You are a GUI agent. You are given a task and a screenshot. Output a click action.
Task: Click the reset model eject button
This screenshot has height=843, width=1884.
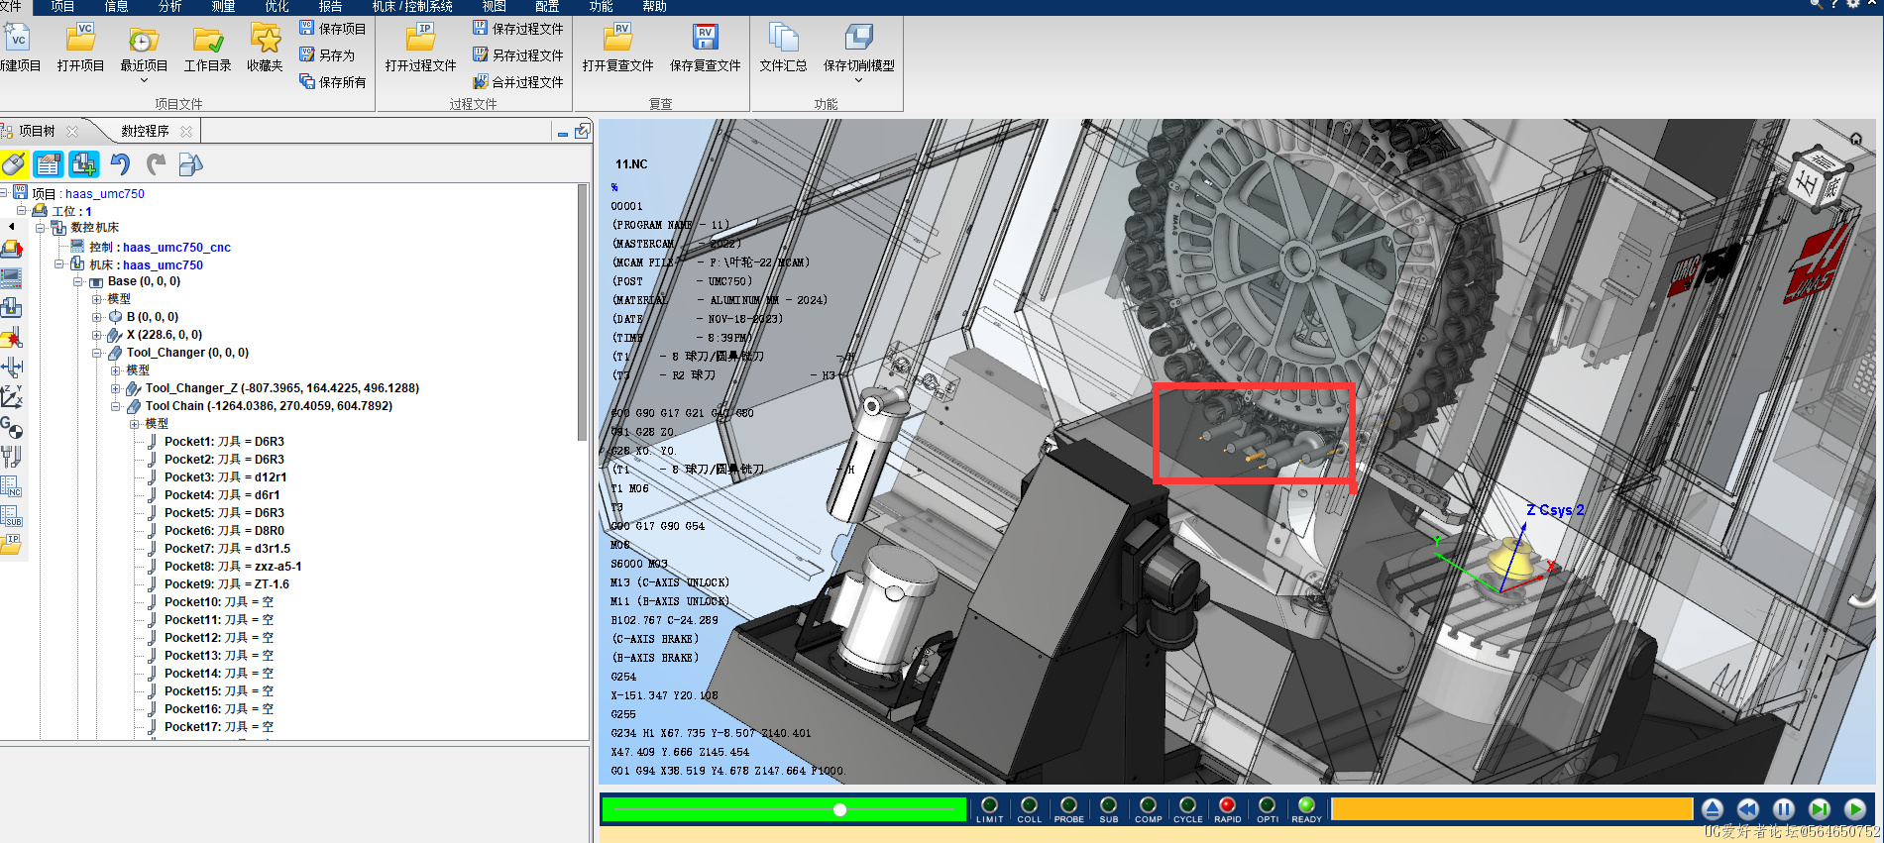click(1713, 809)
